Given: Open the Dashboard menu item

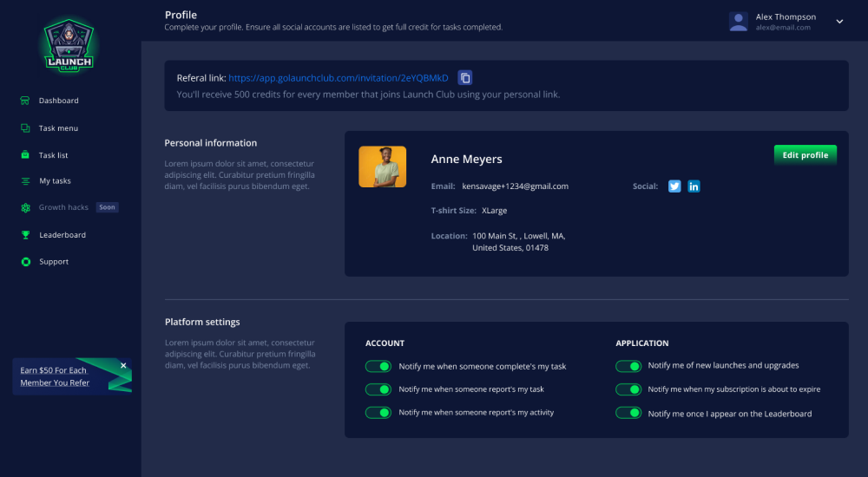Looking at the screenshot, I should tap(59, 100).
